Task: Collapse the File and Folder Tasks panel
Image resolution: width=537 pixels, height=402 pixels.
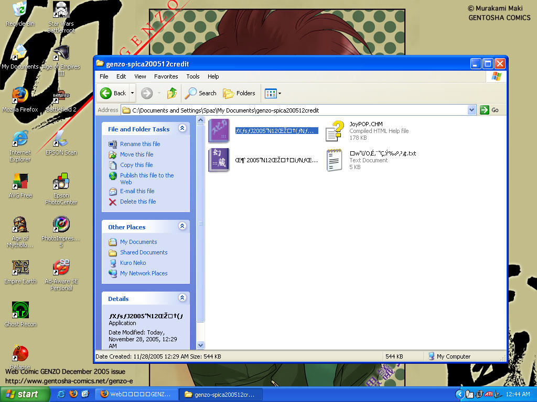Action: 182,128
